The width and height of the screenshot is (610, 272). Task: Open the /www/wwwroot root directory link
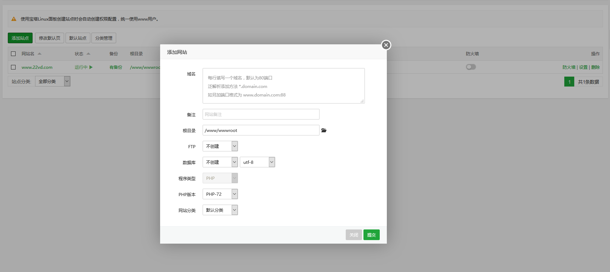click(145, 67)
